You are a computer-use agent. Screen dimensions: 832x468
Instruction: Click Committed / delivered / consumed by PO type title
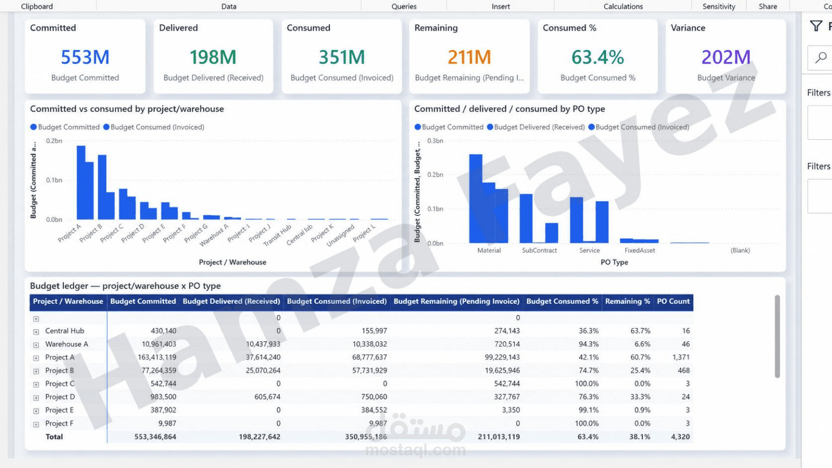click(510, 109)
